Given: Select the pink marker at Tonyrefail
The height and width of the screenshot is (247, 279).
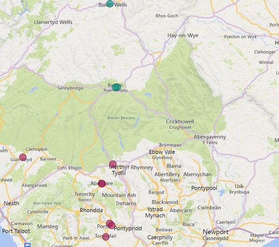Looking at the screenshot, I should coord(106,237).
